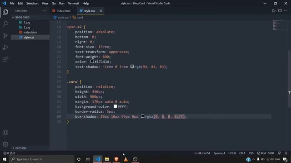The image size is (291, 163).
Task: Open the File menu
Action: pyautogui.click(x=12, y=3)
